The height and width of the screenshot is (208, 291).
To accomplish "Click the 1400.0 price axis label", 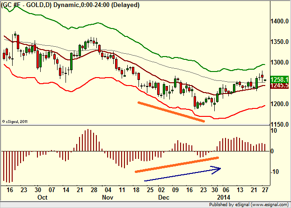I will coord(279,21).
